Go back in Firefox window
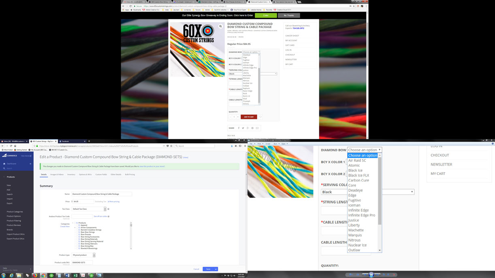 3,146
